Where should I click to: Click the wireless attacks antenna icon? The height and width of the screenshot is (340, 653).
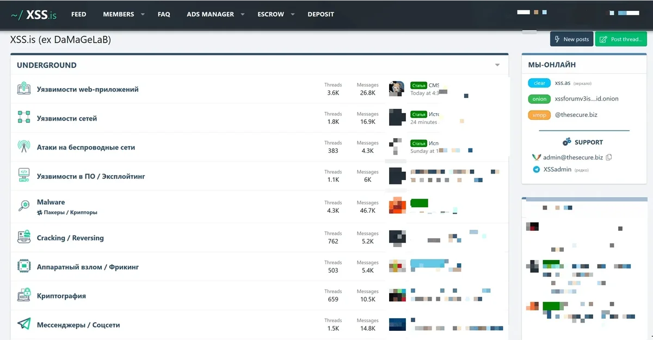coord(24,147)
